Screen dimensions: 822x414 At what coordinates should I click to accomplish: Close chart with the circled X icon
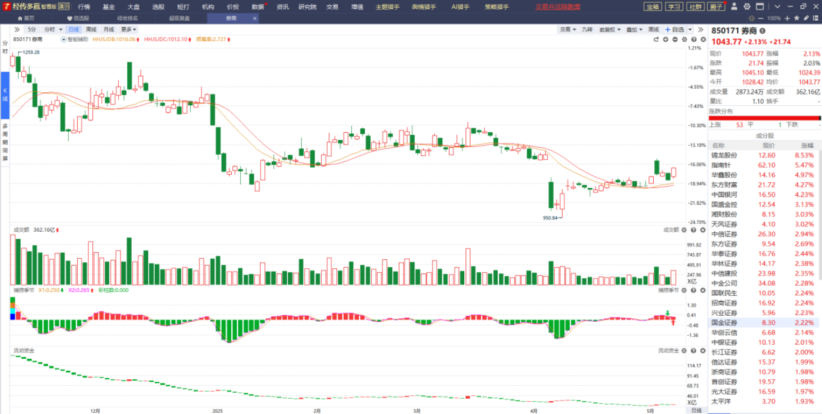point(702,39)
